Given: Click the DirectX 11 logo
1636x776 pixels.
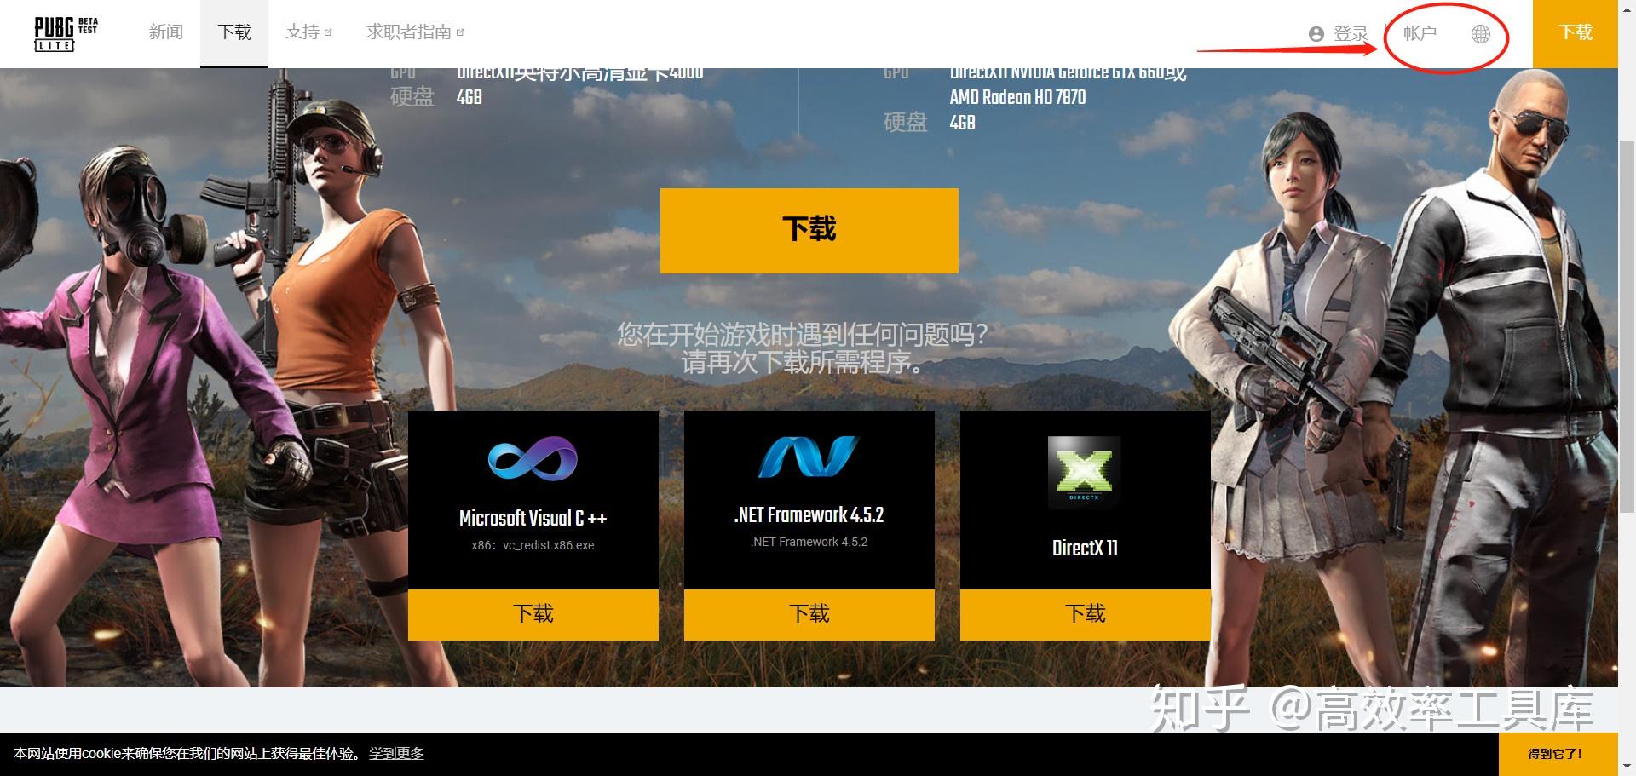Looking at the screenshot, I should coord(1084,472).
